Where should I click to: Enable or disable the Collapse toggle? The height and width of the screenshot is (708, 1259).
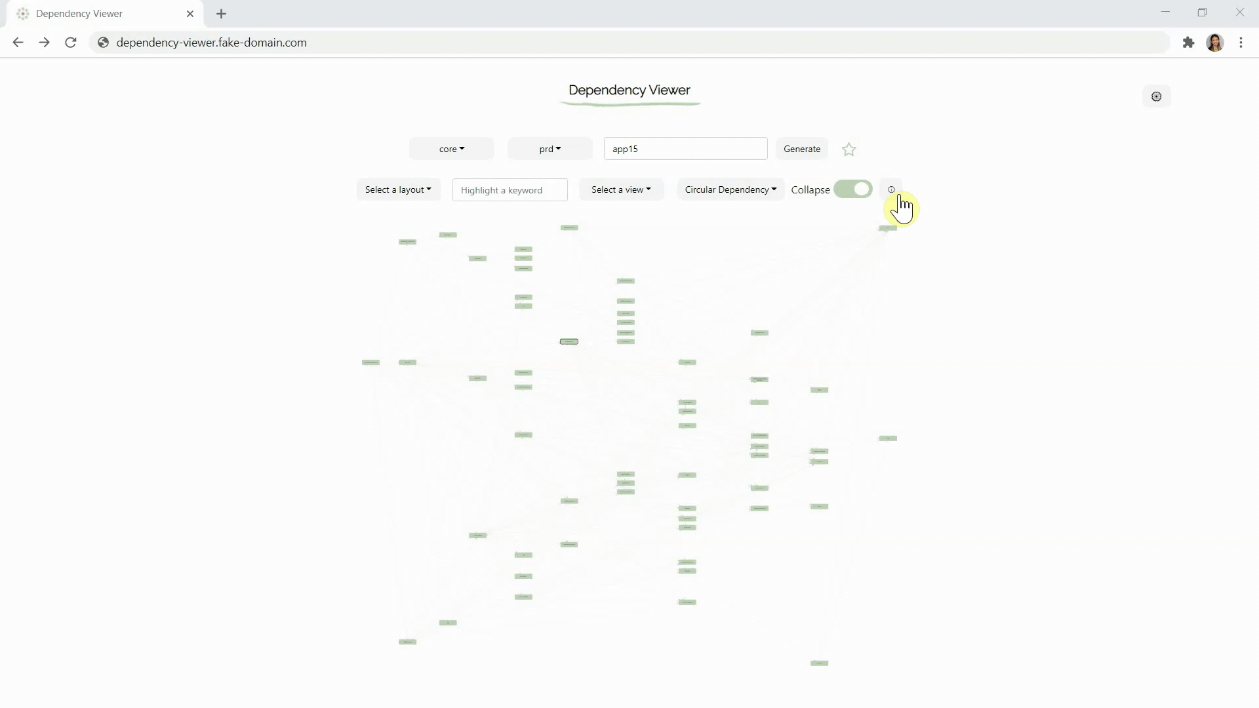click(x=852, y=189)
